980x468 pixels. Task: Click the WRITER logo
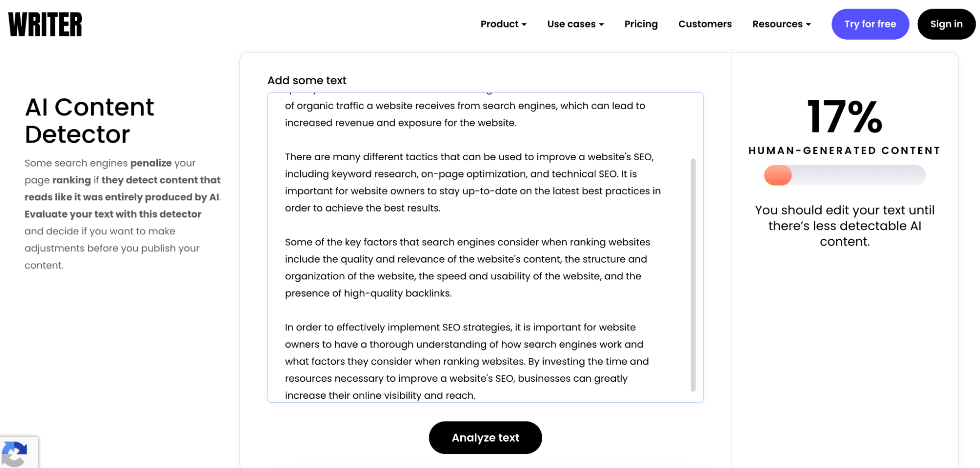coord(45,25)
